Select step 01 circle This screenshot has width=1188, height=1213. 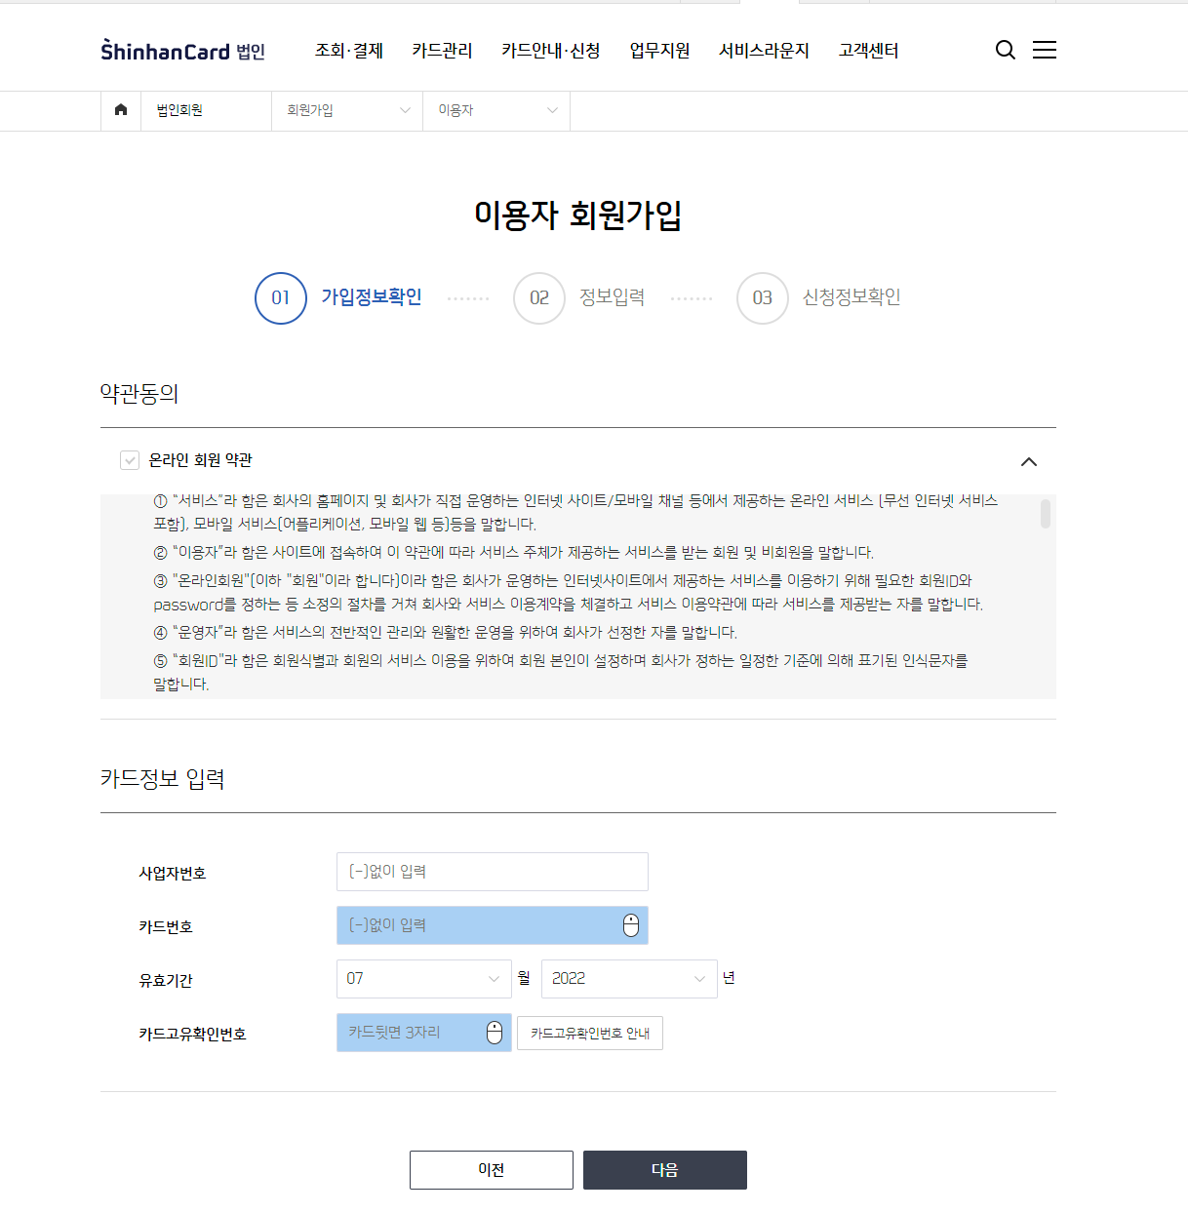pyautogui.click(x=281, y=298)
